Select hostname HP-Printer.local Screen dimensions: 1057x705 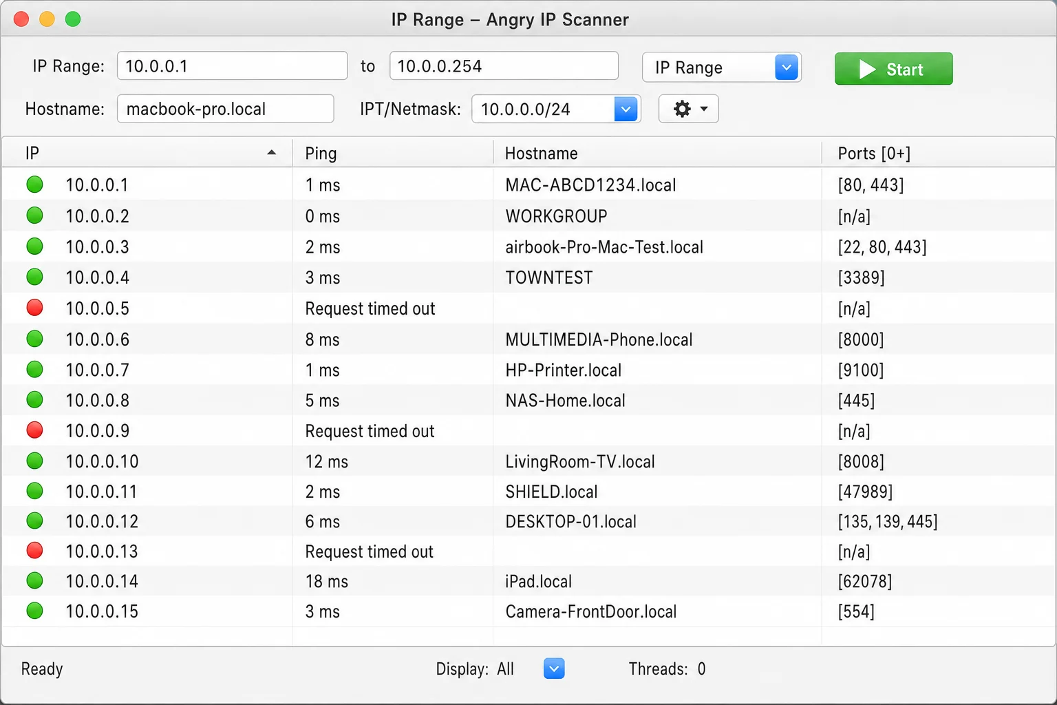coord(564,370)
